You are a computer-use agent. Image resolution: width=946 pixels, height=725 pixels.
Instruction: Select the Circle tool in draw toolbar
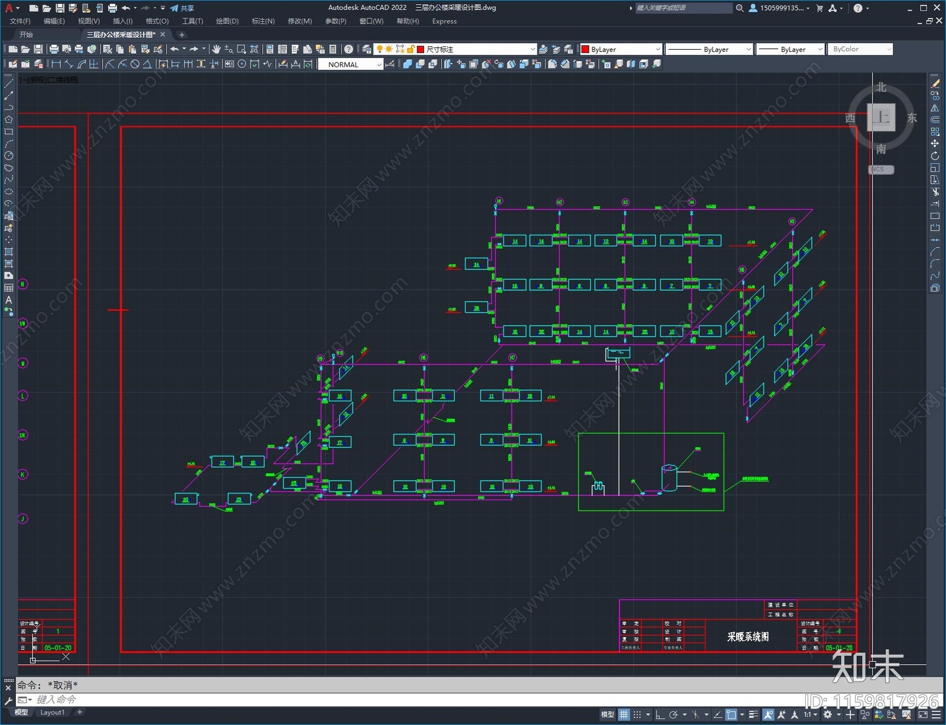tap(8, 156)
